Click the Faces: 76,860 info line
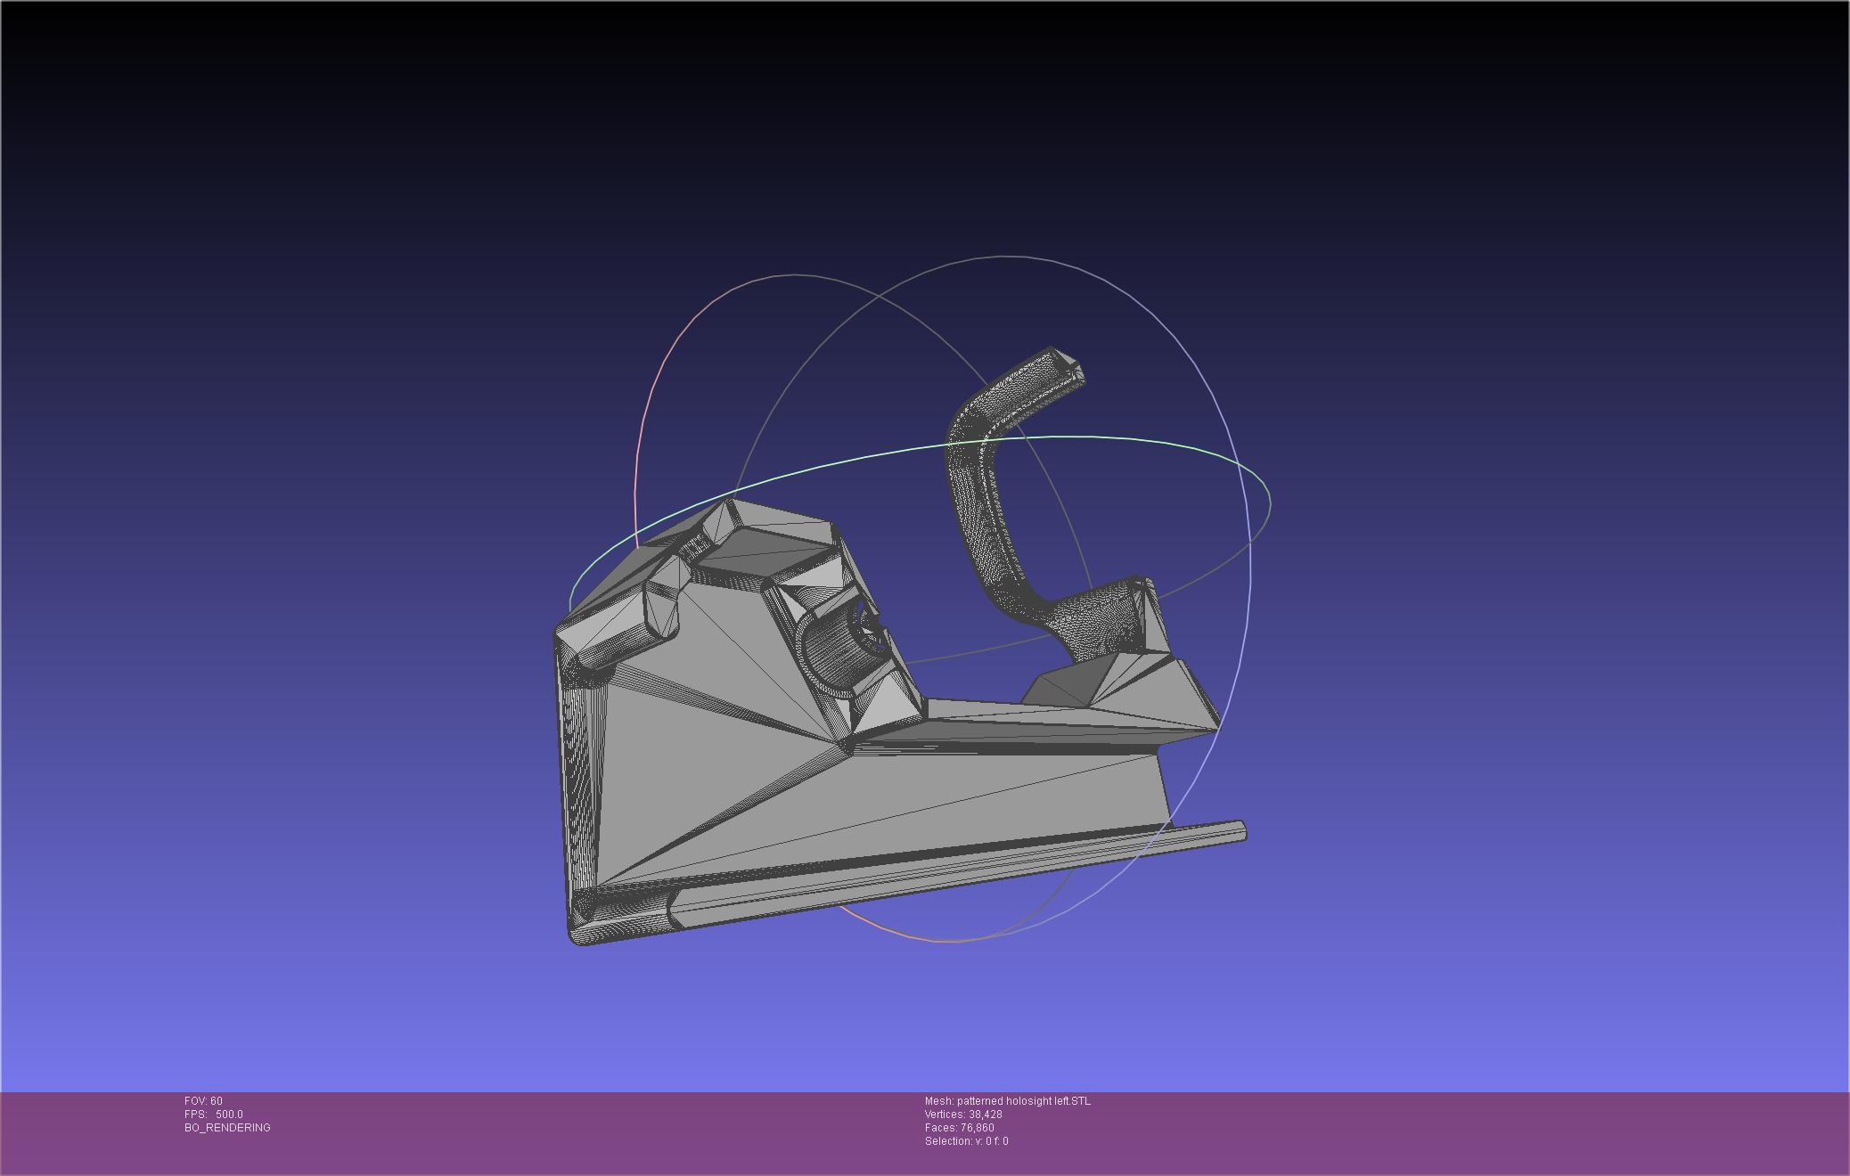1850x1176 pixels. (959, 1128)
